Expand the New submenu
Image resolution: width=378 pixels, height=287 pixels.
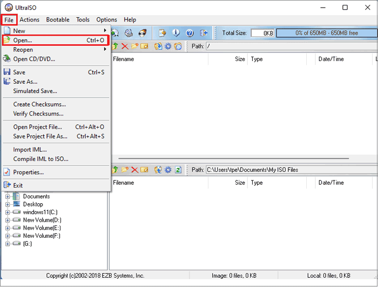click(56, 31)
